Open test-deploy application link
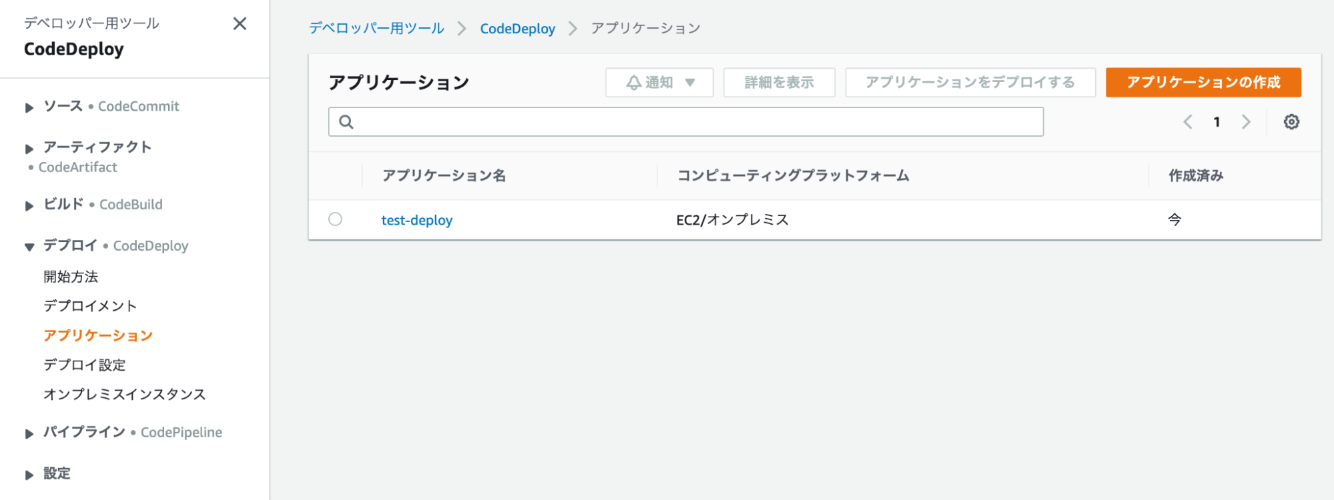Image resolution: width=1334 pixels, height=500 pixels. coord(417,220)
